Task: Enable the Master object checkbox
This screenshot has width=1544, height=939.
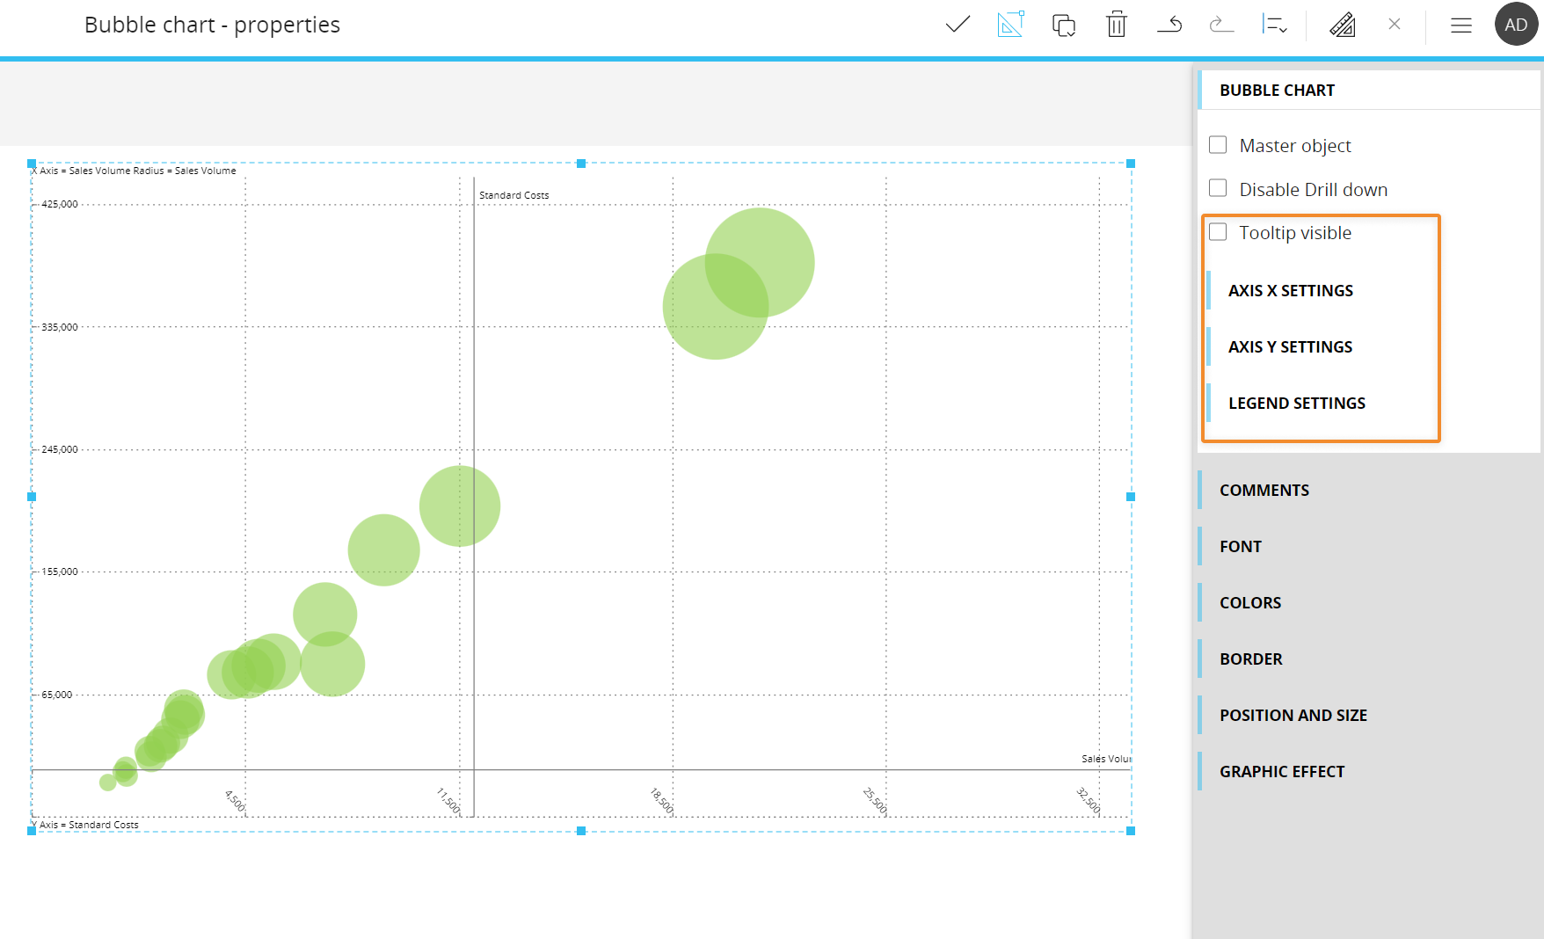Action: click(x=1218, y=145)
